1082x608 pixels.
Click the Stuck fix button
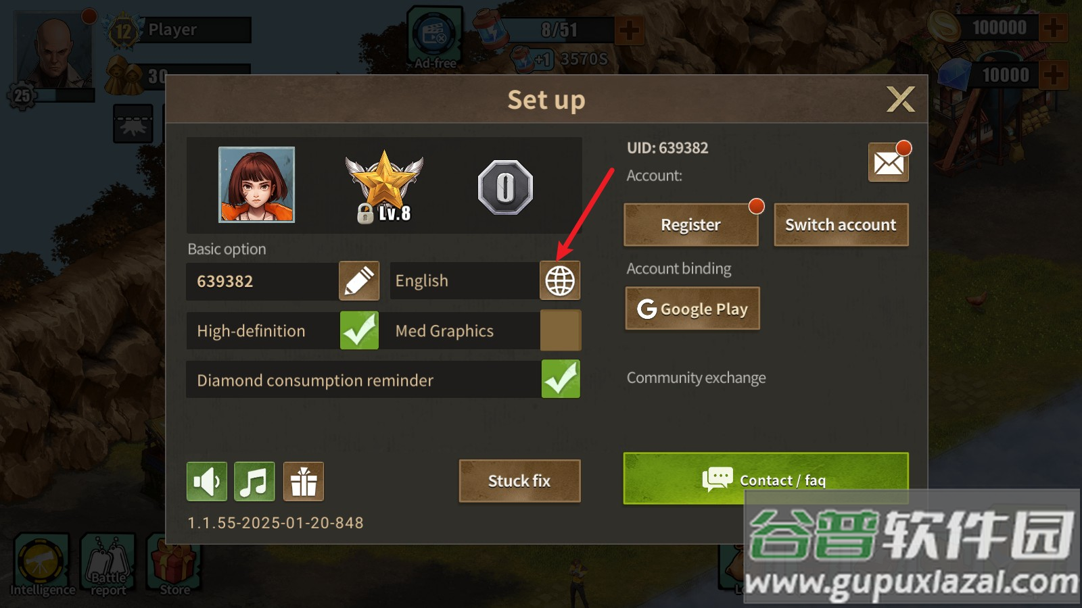click(519, 481)
